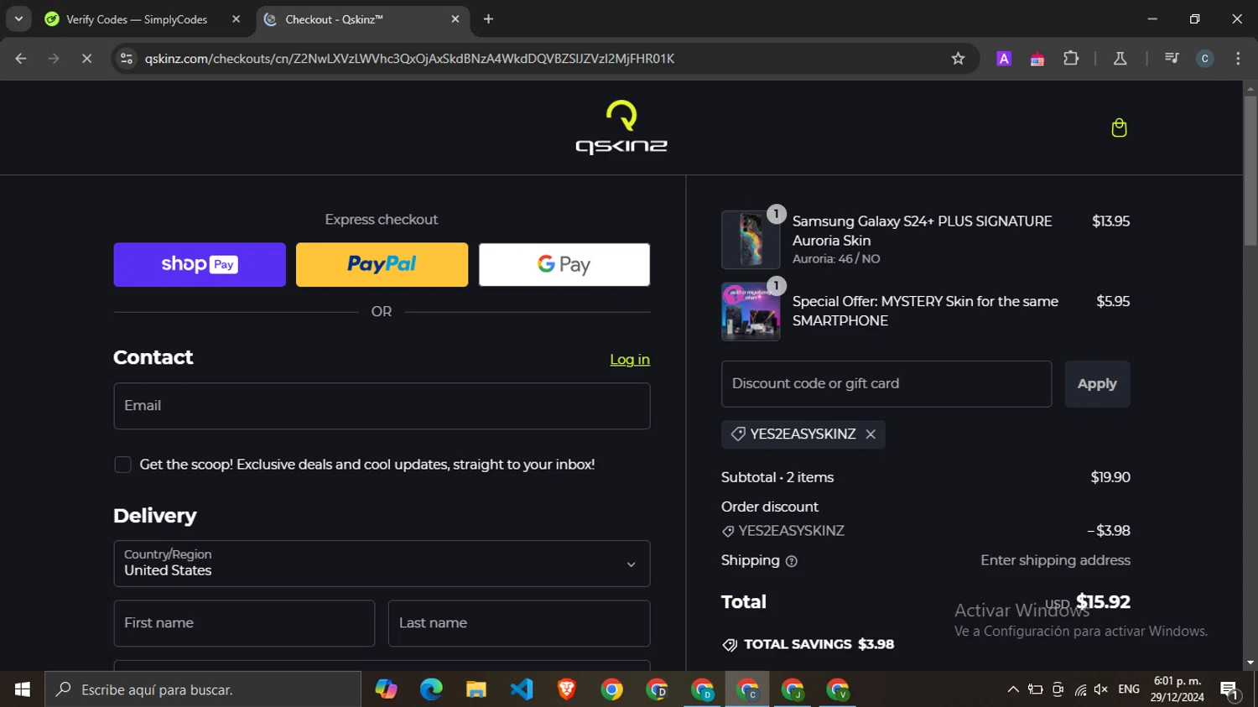Viewport: 1258px width, 707px height.
Task: Focus the Email input field
Action: 382,406
